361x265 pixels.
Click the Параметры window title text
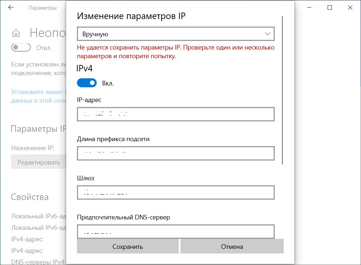42,8
